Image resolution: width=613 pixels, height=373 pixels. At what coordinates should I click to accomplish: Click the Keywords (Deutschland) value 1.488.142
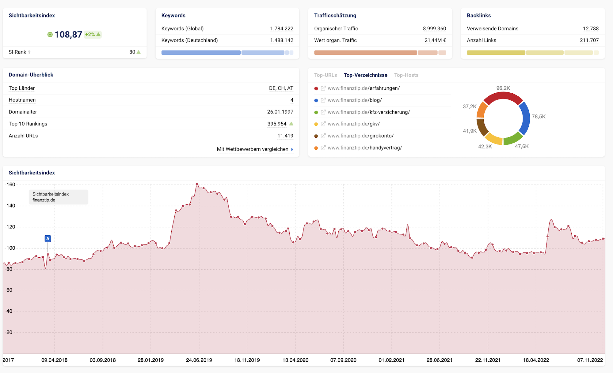(282, 40)
